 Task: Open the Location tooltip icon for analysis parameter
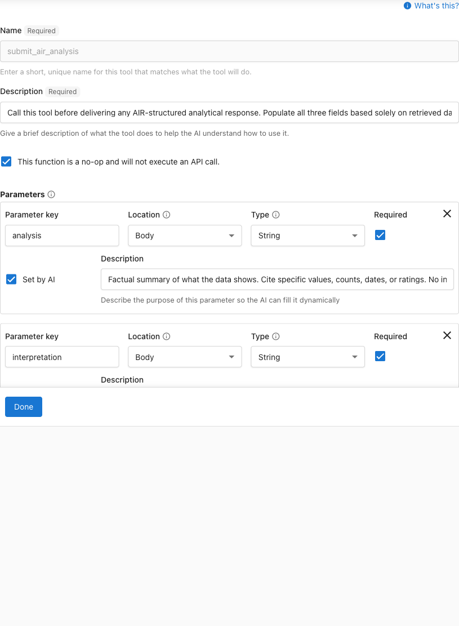[166, 215]
